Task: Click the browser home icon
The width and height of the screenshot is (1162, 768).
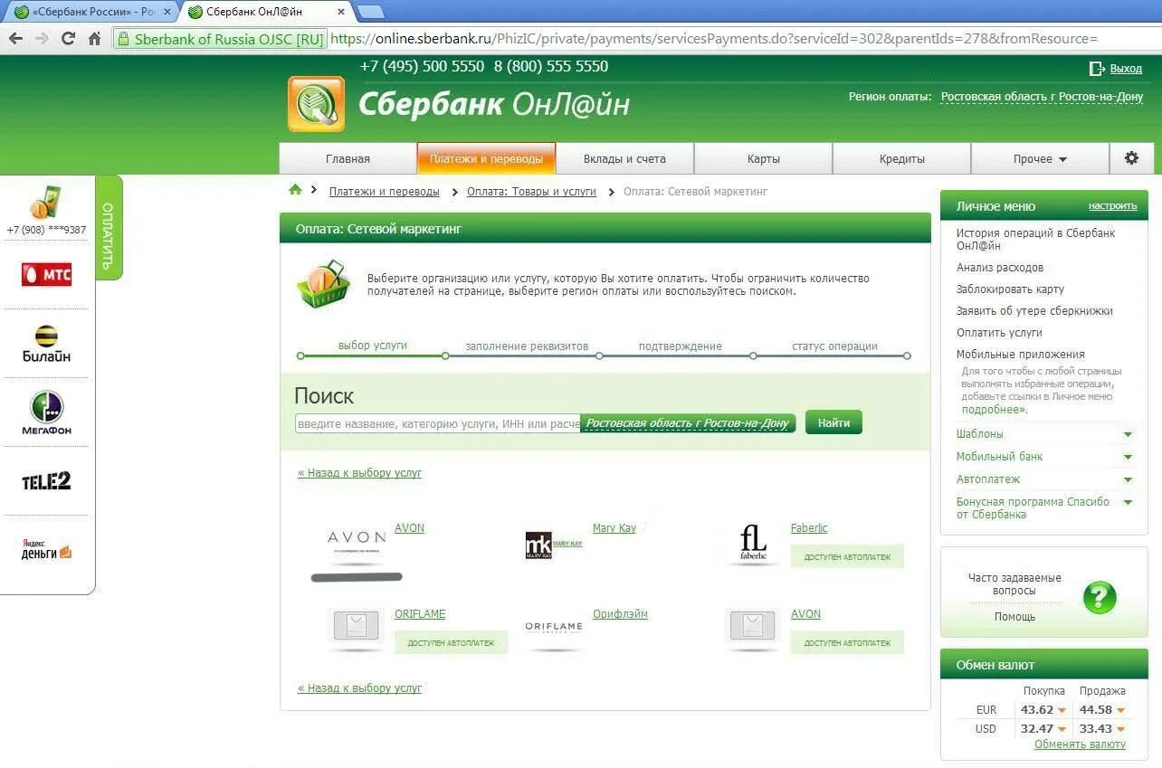Action: pos(94,39)
